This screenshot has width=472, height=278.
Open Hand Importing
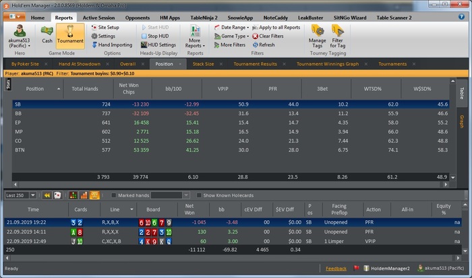tap(112, 45)
